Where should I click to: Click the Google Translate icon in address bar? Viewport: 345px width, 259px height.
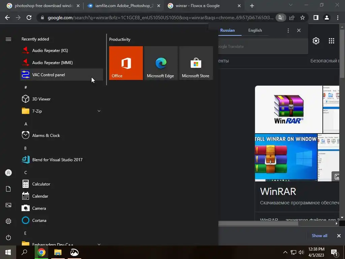point(281,18)
